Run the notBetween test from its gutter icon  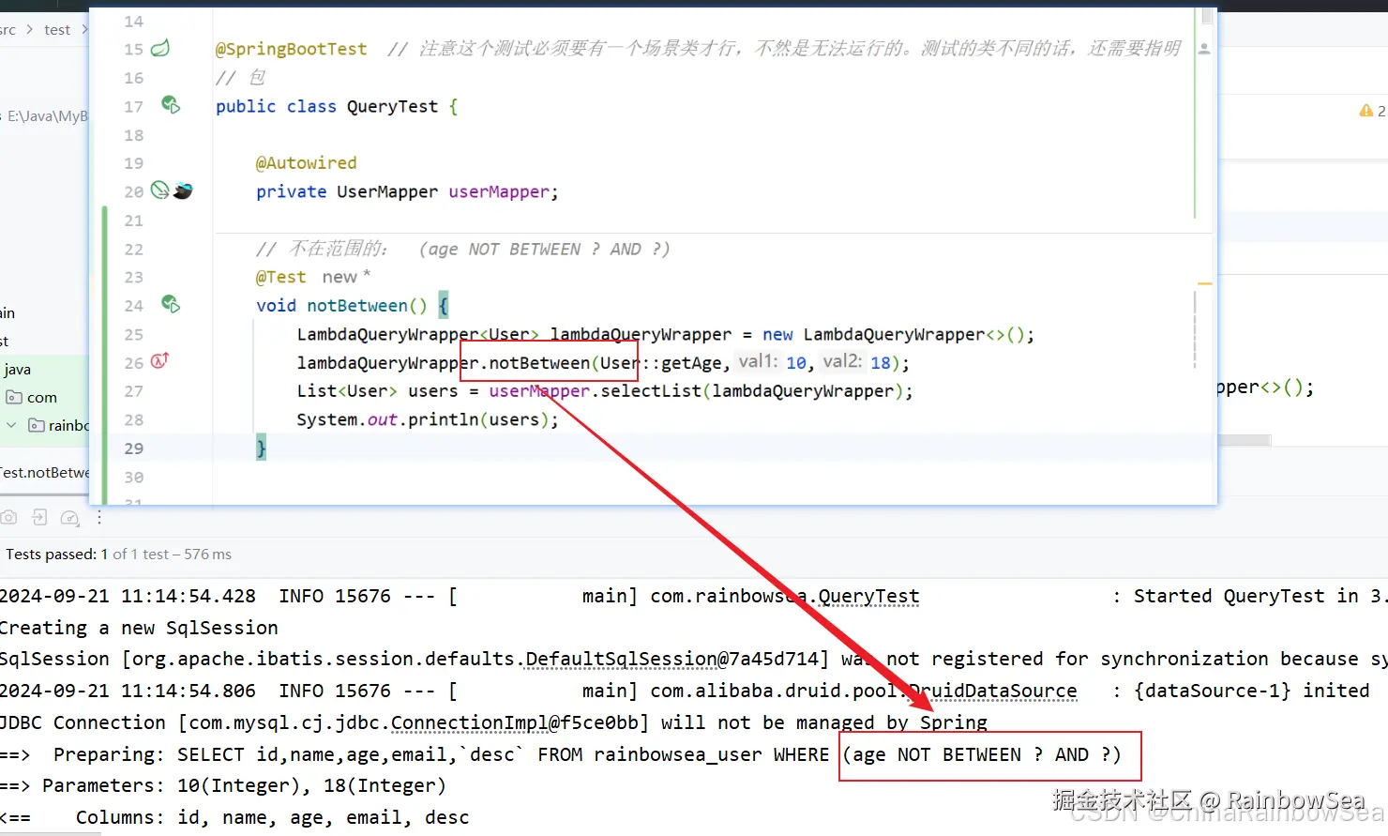(x=171, y=304)
